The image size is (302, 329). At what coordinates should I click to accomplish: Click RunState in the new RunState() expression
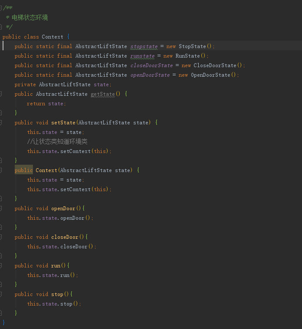point(187,56)
